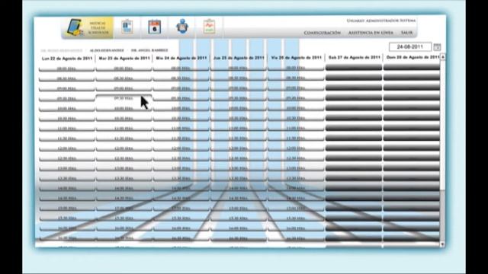
Task: Click Salir to log out
Action: 406,33
